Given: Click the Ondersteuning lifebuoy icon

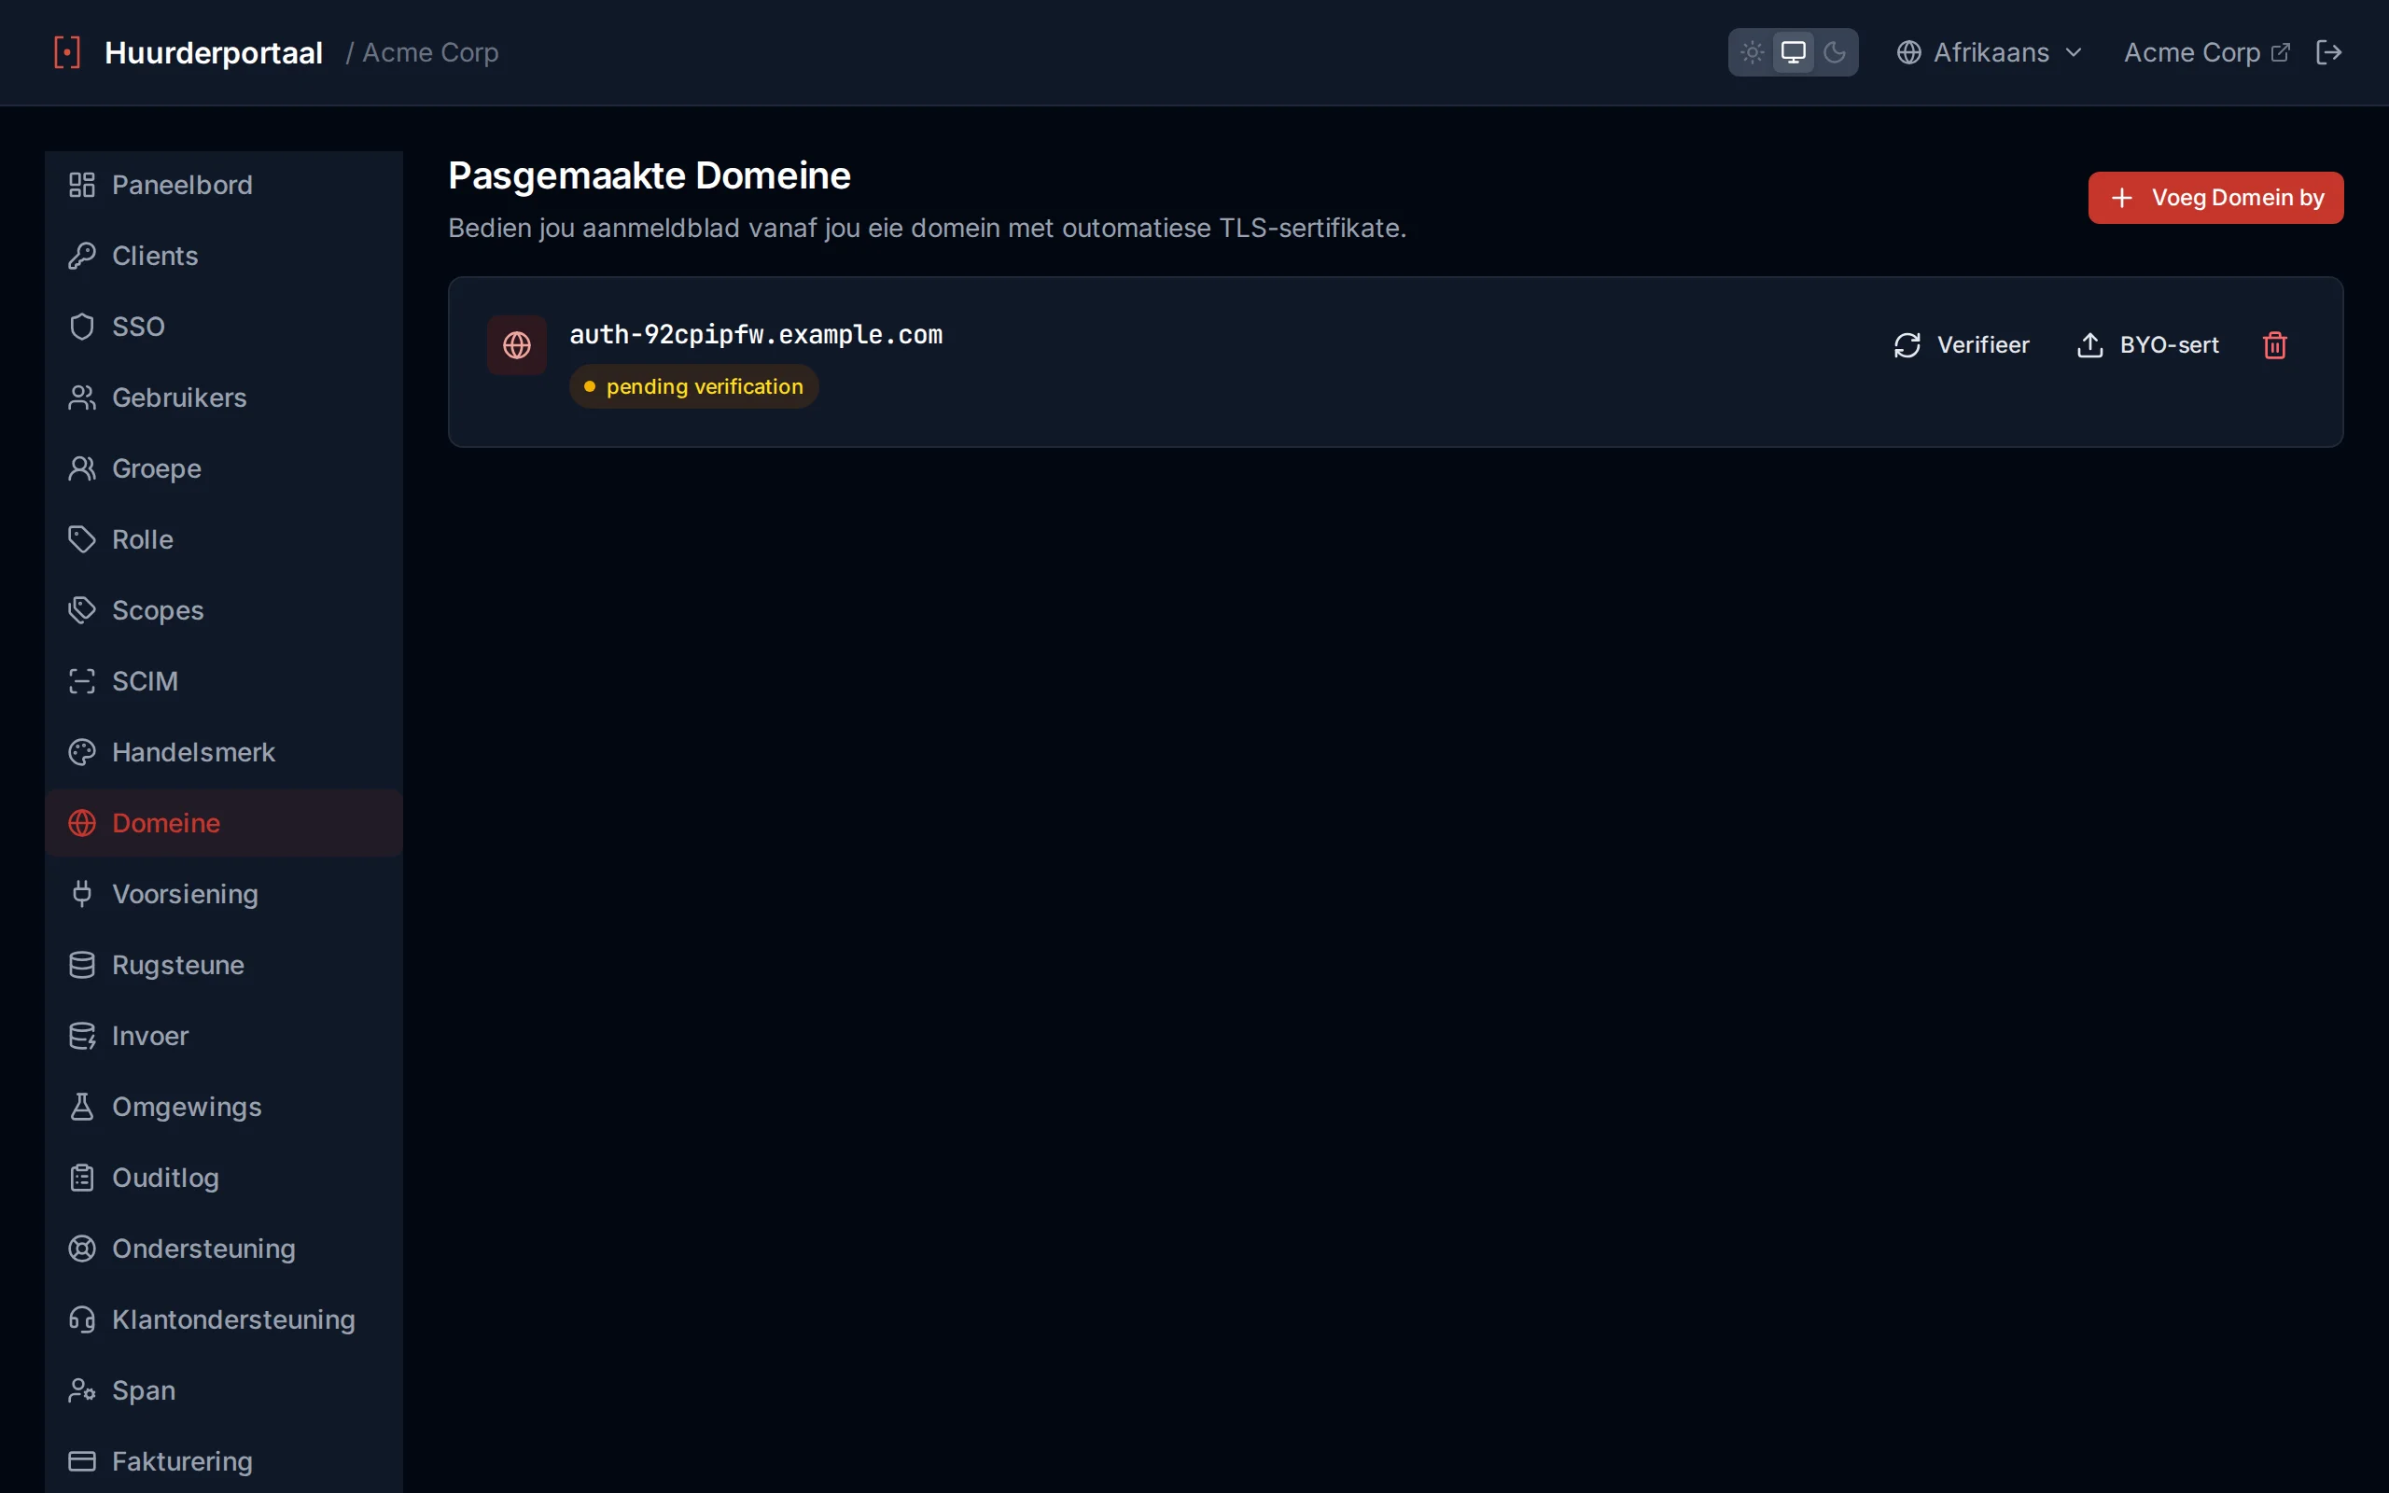Looking at the screenshot, I should point(82,1249).
